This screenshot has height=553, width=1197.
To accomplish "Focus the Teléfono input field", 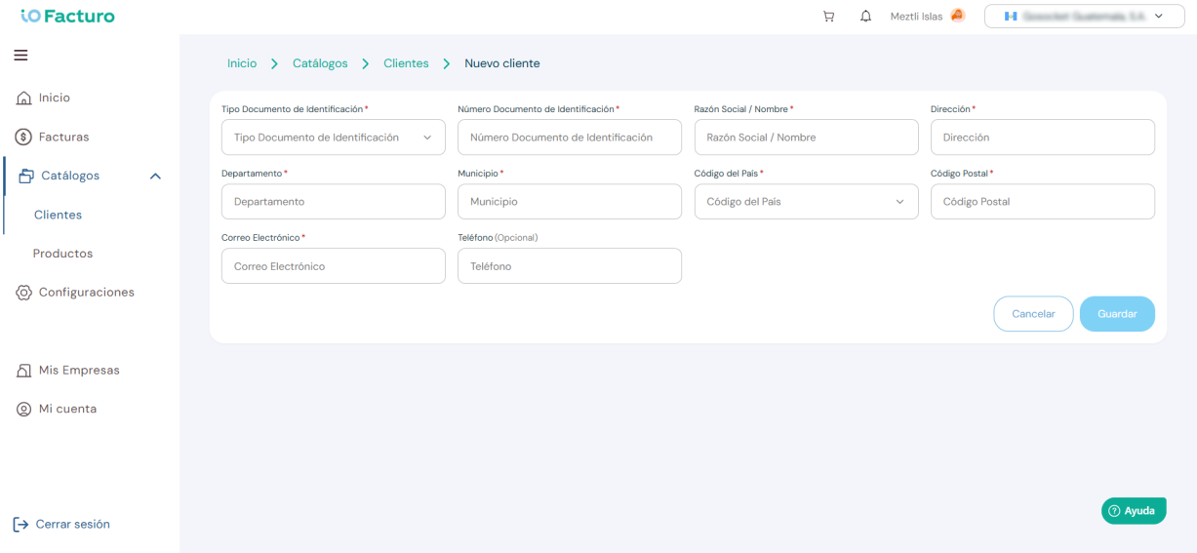I will pyautogui.click(x=570, y=266).
